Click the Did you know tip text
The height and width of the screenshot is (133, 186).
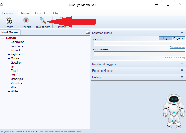pos(41,131)
